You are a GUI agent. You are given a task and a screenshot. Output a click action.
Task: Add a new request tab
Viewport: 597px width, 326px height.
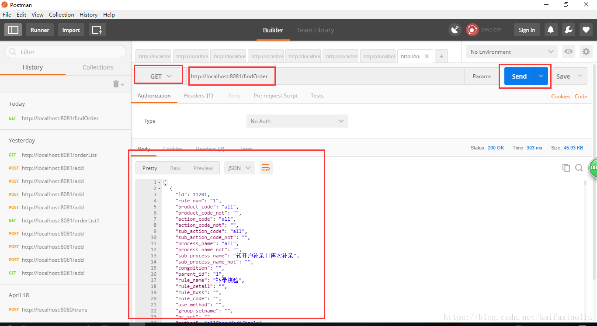[441, 56]
